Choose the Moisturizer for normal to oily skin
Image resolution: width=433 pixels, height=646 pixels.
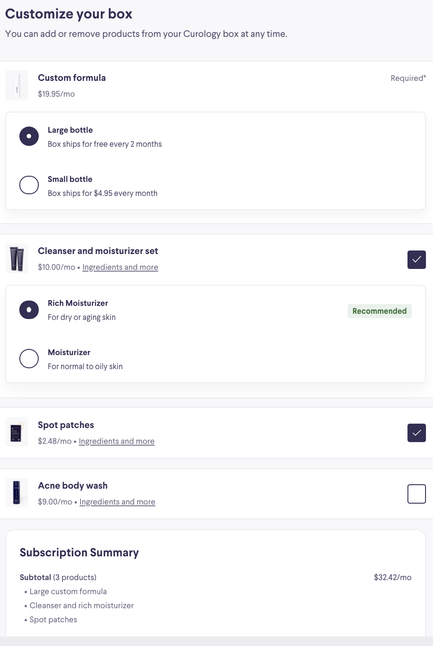tap(29, 359)
